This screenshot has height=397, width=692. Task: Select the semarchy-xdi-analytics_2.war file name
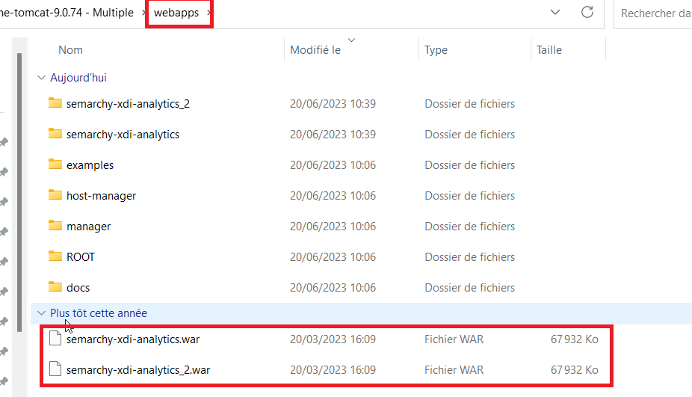click(138, 369)
